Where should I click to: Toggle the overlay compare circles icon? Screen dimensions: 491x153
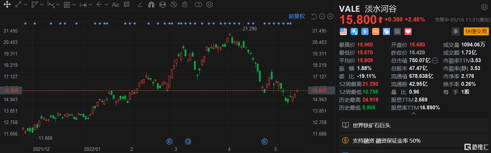pyautogui.click(x=198, y=5)
